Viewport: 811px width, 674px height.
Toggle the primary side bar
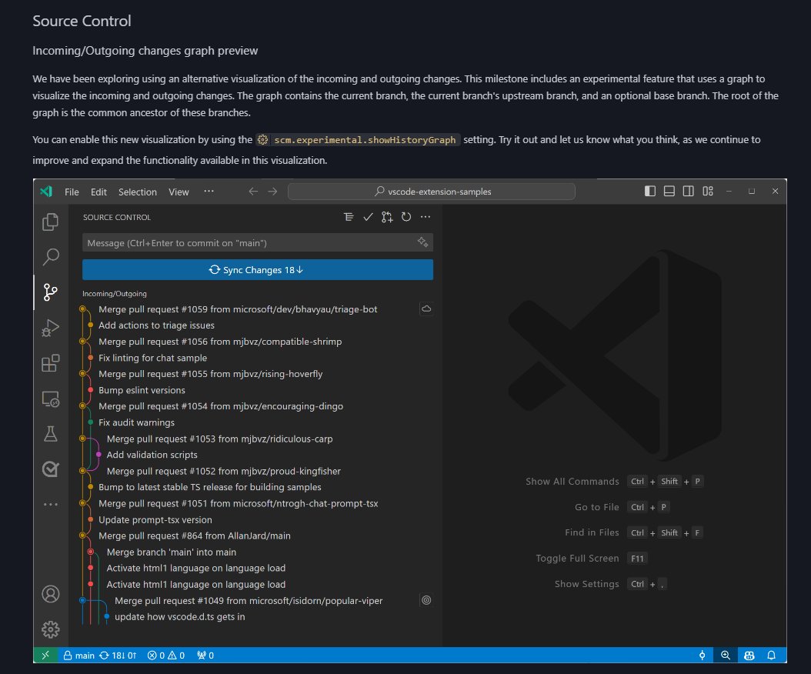coord(650,192)
